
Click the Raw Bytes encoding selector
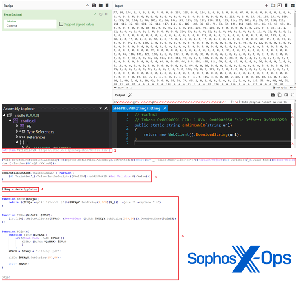[x=279, y=87]
